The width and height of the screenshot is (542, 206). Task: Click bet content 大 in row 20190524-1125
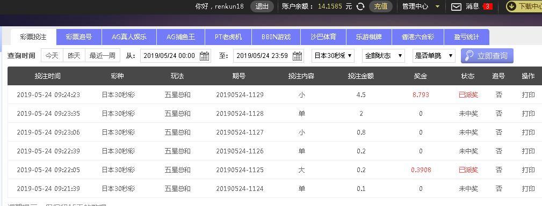coord(302,170)
